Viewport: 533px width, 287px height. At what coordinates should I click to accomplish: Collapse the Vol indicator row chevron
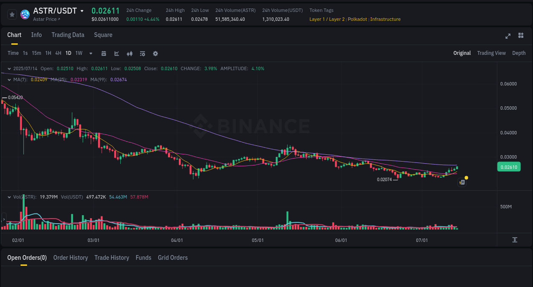(9, 196)
